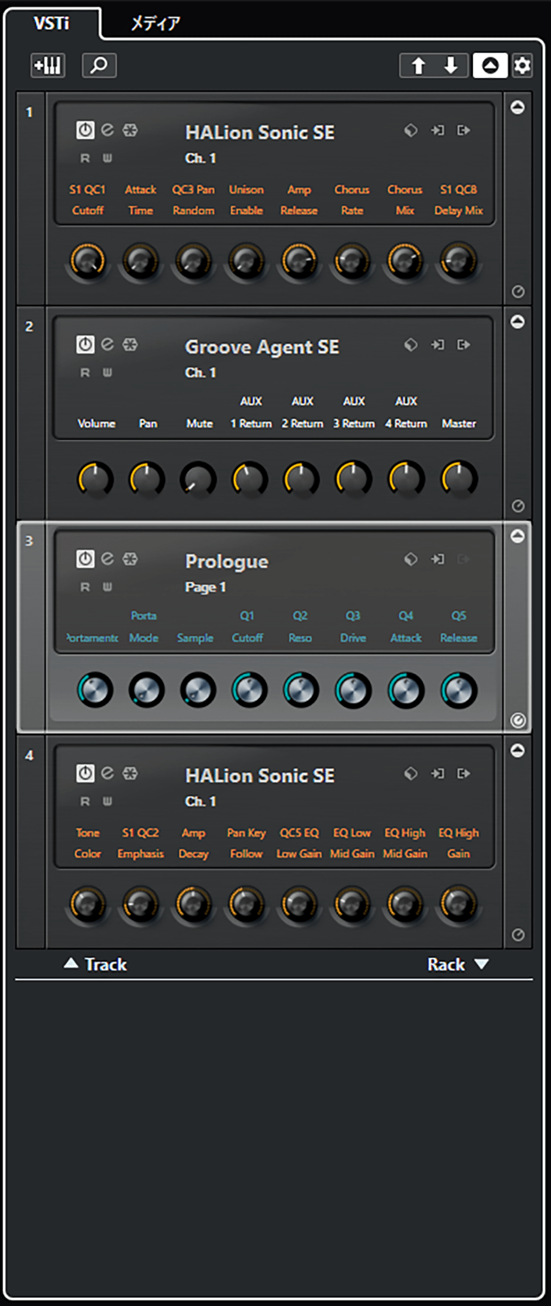Collapse quick controls of slot 1
Viewport: 551px width, 1306px height.
click(518, 107)
